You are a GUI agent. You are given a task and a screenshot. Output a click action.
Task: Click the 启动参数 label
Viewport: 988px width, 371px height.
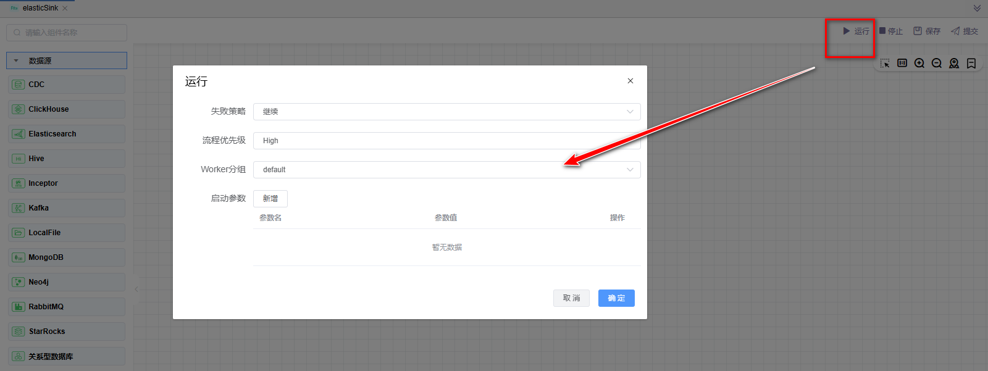tap(228, 198)
